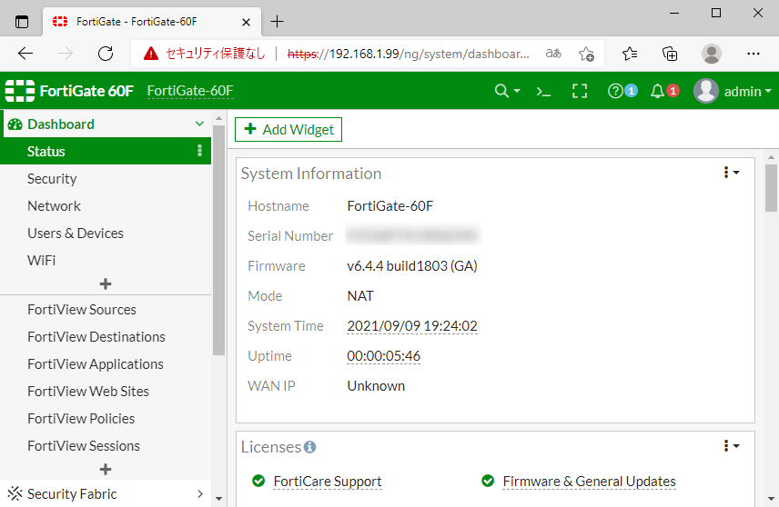The image size is (779, 507).
Task: Click the WAN IP Unknown value
Action: (x=376, y=386)
